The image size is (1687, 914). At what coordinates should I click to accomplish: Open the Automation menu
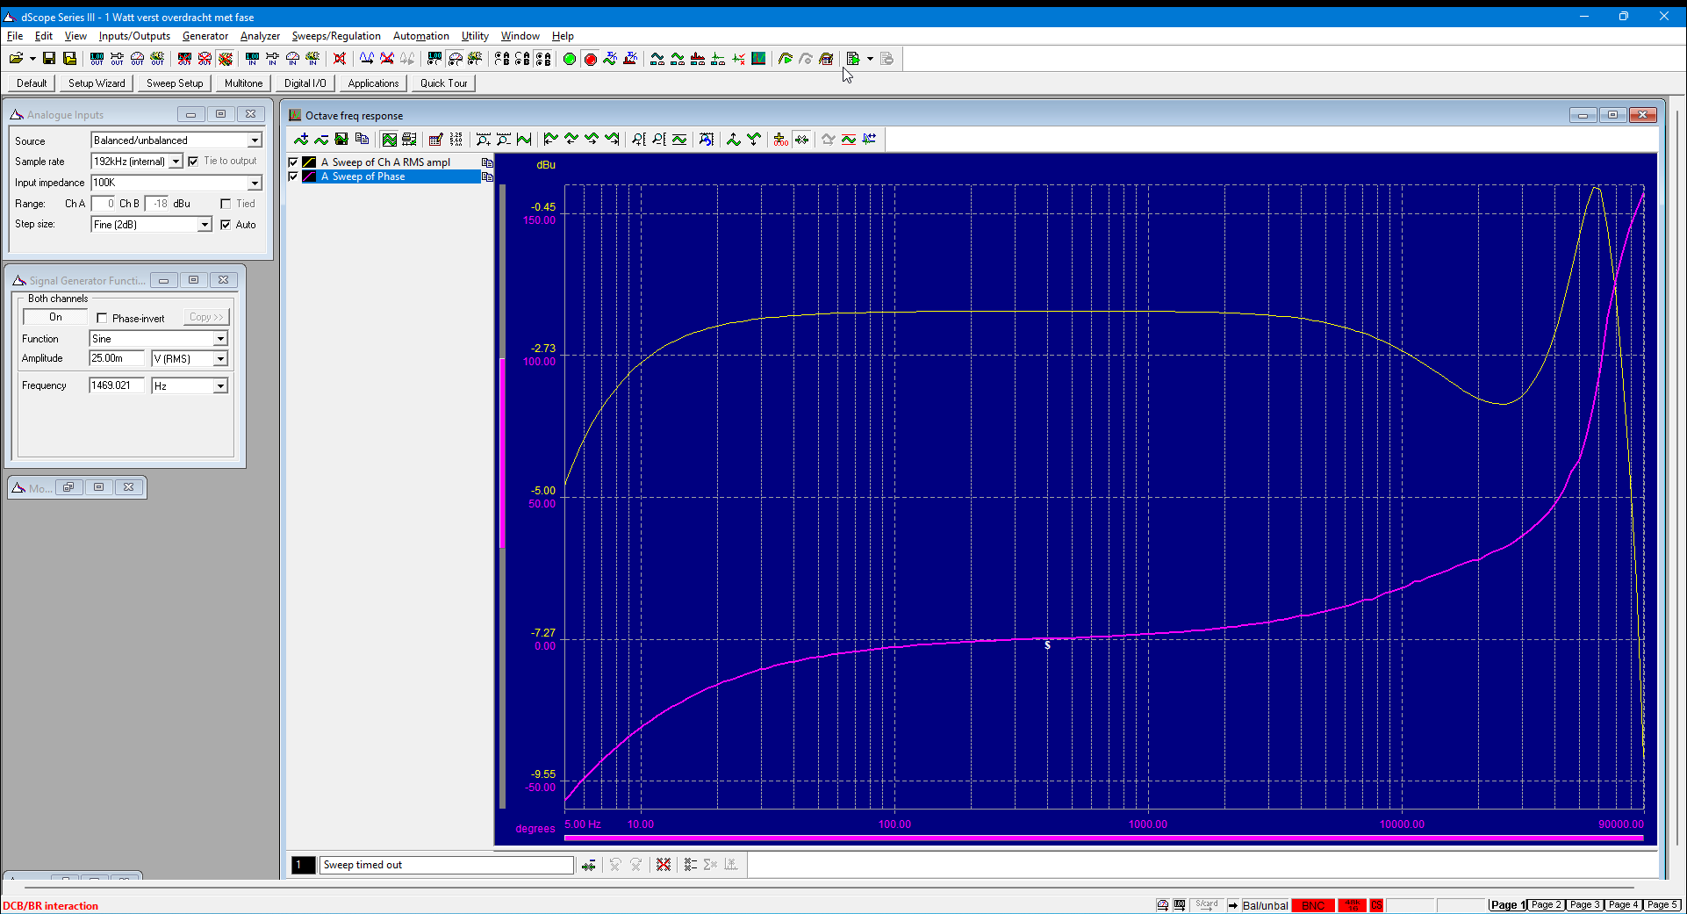pos(421,36)
